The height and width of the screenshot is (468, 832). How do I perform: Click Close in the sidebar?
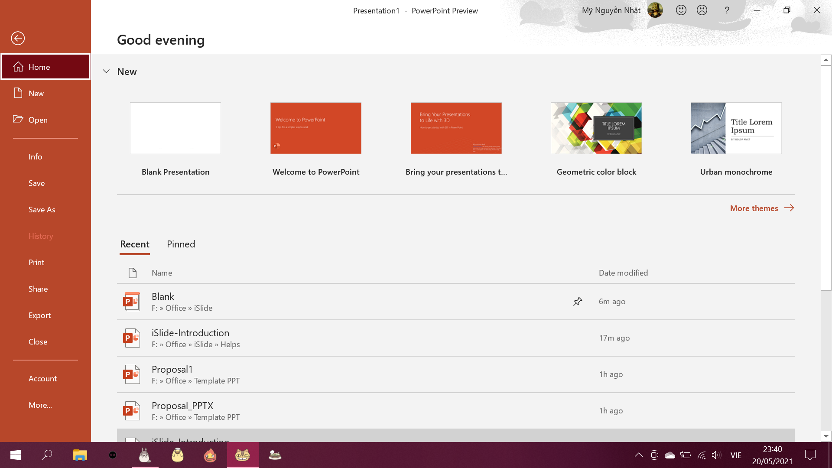(x=45, y=341)
